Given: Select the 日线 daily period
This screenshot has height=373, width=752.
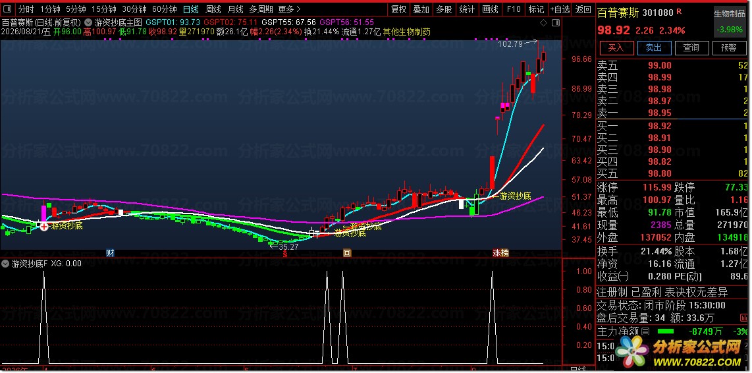Looking at the screenshot, I should click(x=191, y=9).
